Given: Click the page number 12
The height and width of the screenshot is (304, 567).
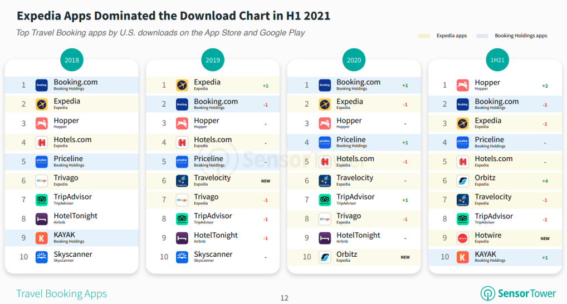Looking at the screenshot, I should (x=284, y=298).
